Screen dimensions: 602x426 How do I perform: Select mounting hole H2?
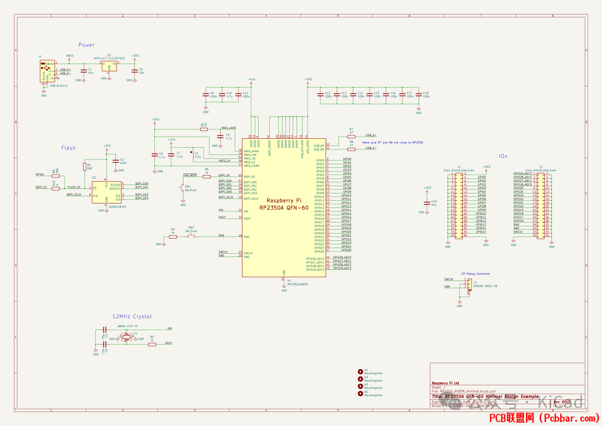pos(360,379)
